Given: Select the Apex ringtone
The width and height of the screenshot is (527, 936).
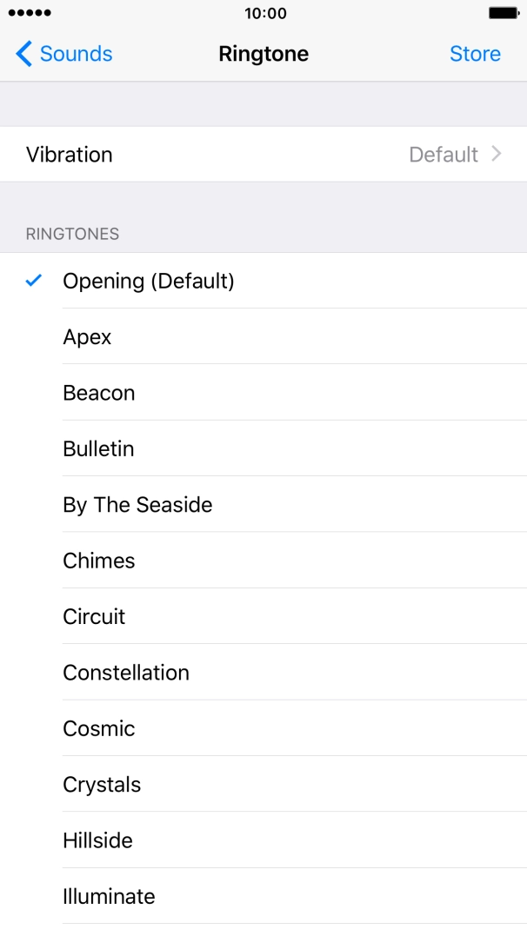Looking at the screenshot, I should [x=87, y=336].
